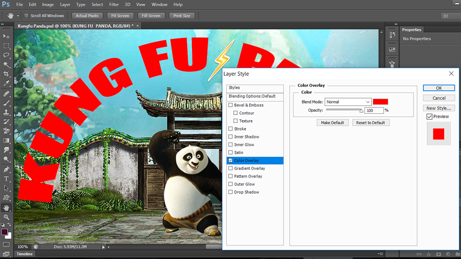Viewport: 461px width, 259px height.
Task: Enable Gradient Overlay checkbox
Action: pyautogui.click(x=231, y=168)
